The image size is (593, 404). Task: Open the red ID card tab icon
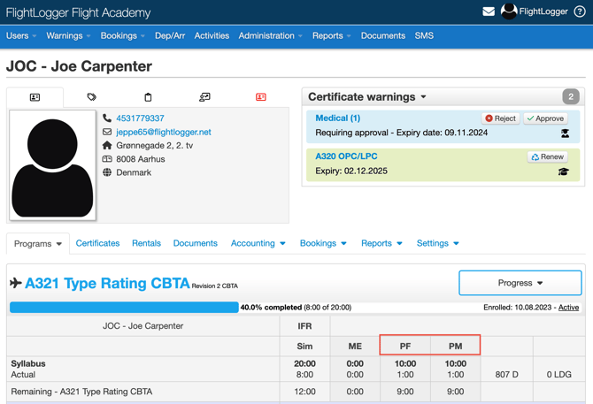click(x=260, y=97)
